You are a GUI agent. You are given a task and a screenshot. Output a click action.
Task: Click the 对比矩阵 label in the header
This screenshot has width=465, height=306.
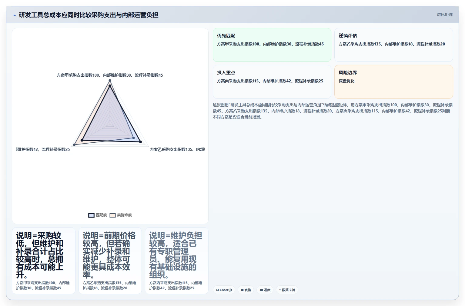[x=444, y=15]
